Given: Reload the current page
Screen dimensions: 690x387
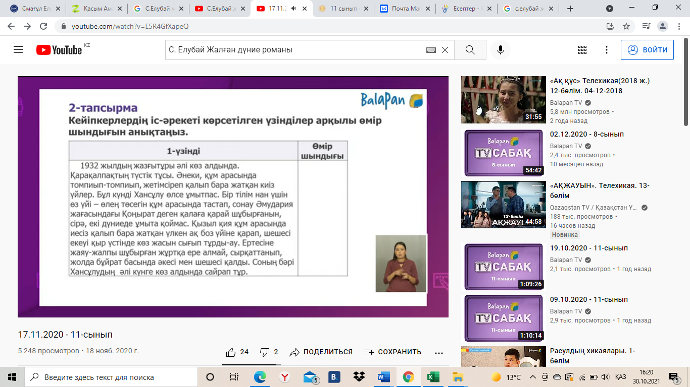Looking at the screenshot, I should tap(43, 26).
